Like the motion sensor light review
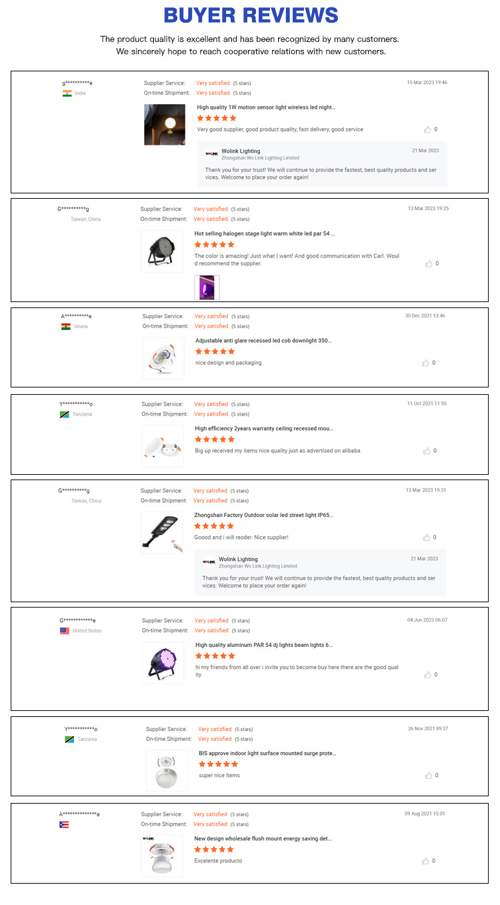This screenshot has width=500, height=905. (428, 129)
